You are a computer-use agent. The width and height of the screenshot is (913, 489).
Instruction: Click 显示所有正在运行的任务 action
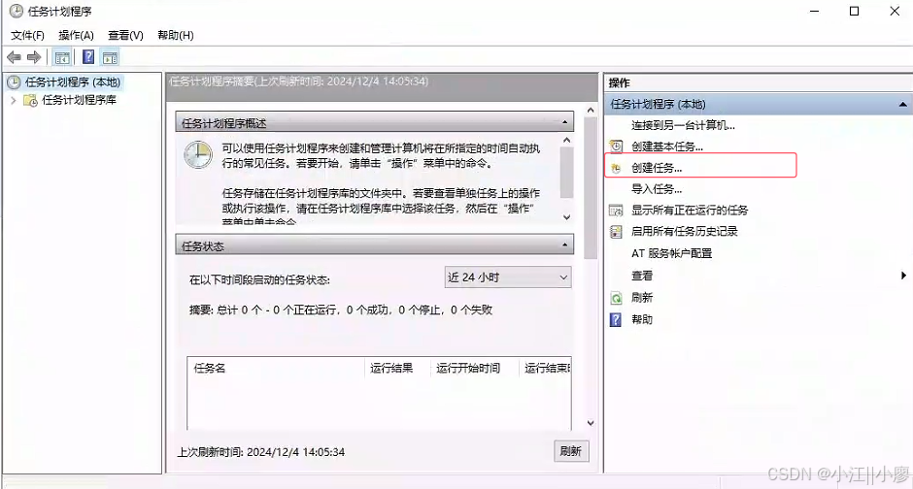pyautogui.click(x=690, y=211)
